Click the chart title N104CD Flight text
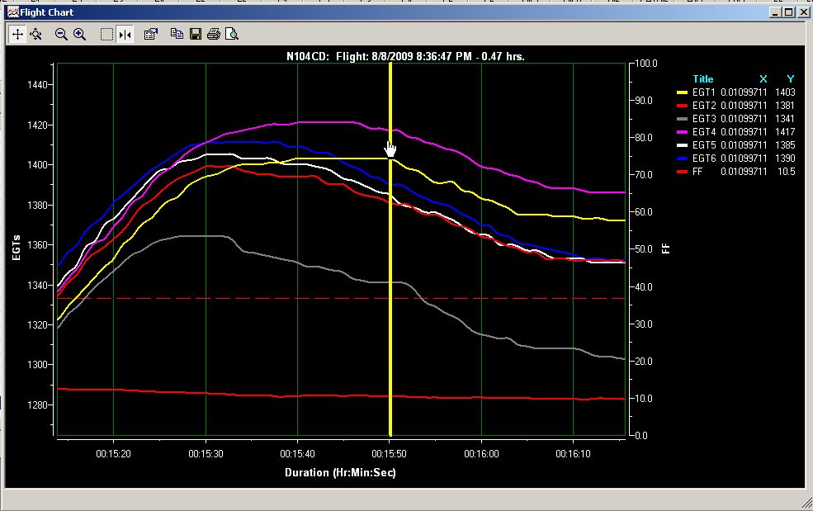 [405, 56]
